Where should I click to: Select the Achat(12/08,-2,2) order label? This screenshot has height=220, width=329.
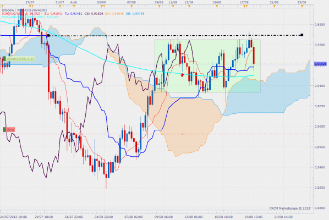click(20, 59)
